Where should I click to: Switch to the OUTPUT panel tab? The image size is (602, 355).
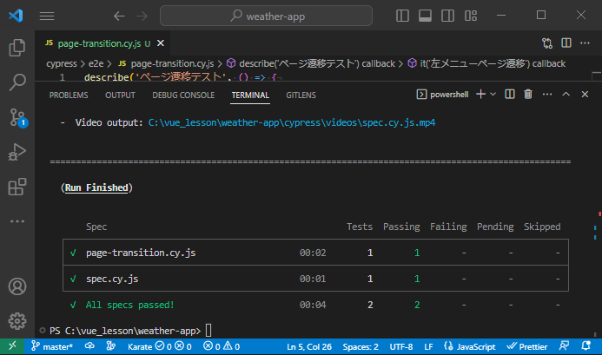pos(120,95)
